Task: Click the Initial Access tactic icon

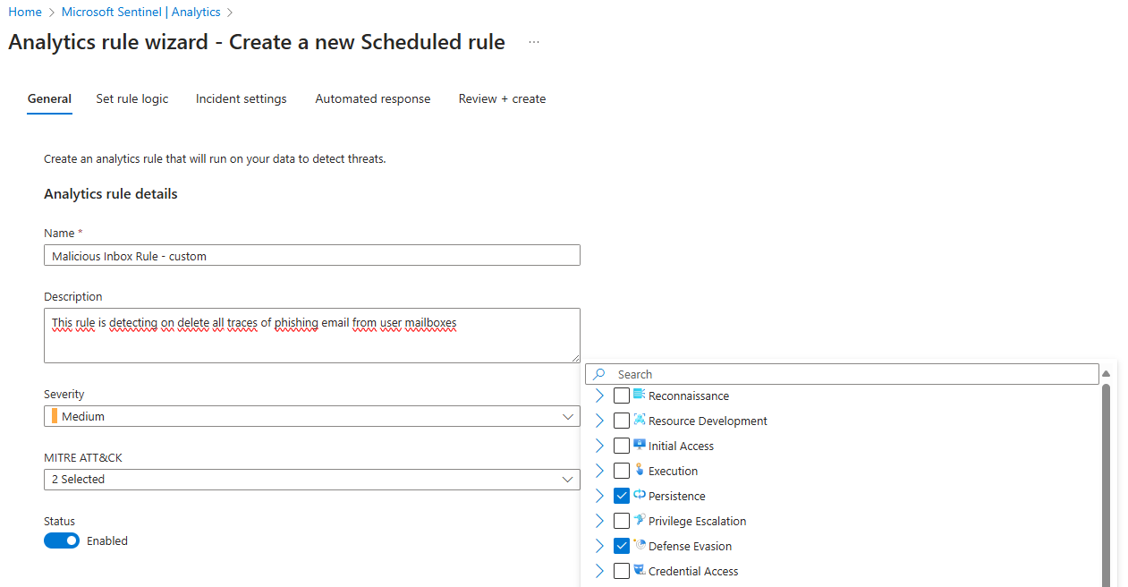Action: pyautogui.click(x=639, y=445)
